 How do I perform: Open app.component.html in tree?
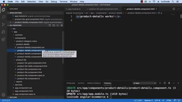tap(24, 91)
